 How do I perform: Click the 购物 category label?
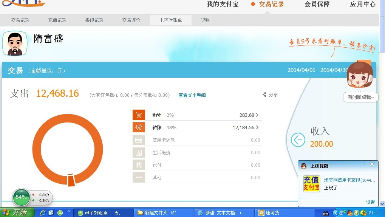click(157, 115)
